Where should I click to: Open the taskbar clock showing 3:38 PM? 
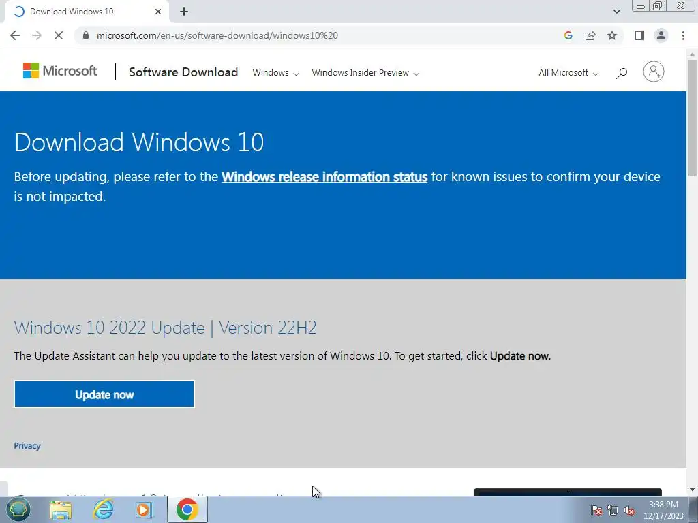[x=663, y=510]
